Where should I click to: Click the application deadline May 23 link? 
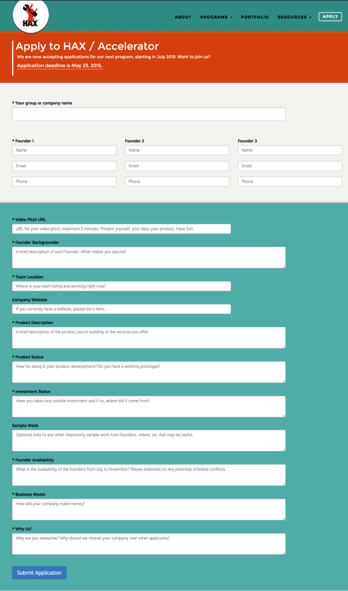click(60, 66)
